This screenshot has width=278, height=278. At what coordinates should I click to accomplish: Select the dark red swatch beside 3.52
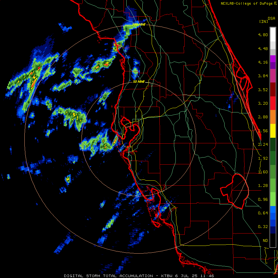[273, 90]
